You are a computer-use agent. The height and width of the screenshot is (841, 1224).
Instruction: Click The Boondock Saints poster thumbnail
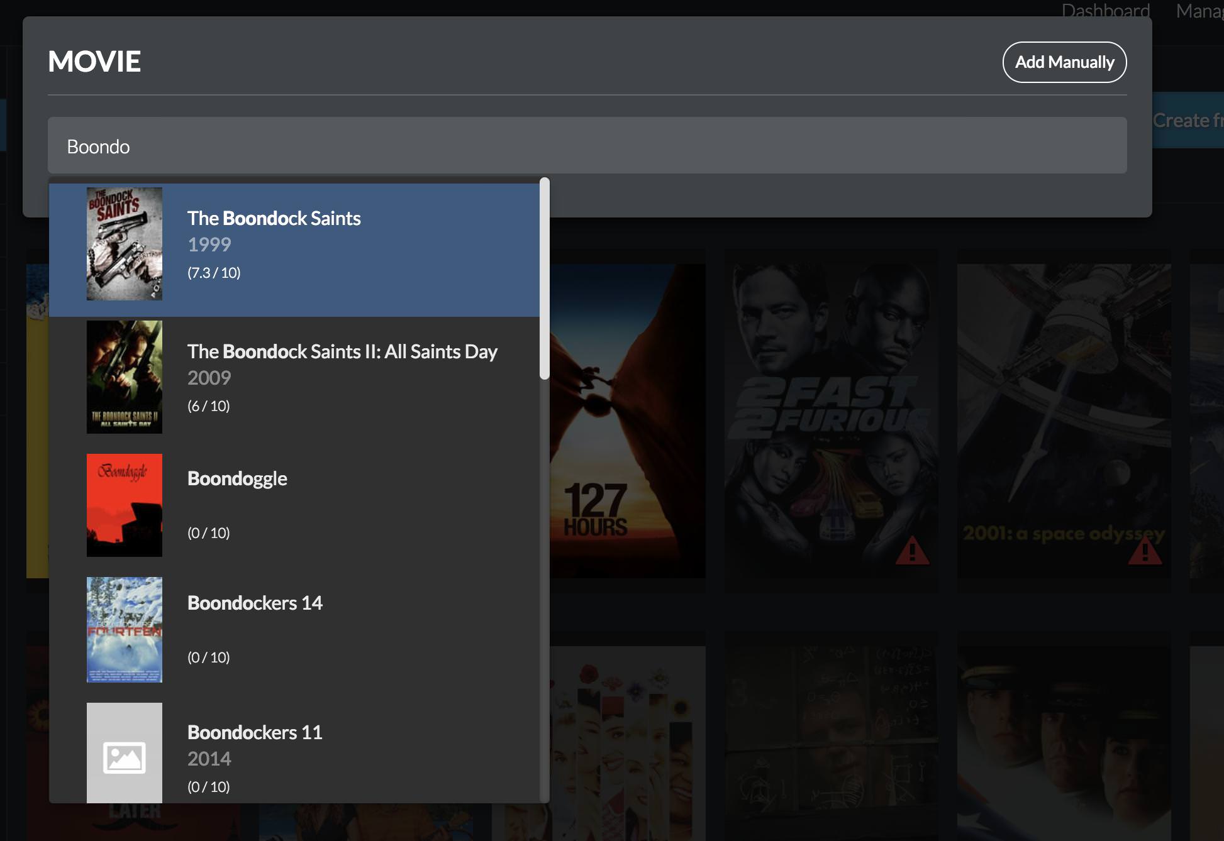(x=124, y=244)
